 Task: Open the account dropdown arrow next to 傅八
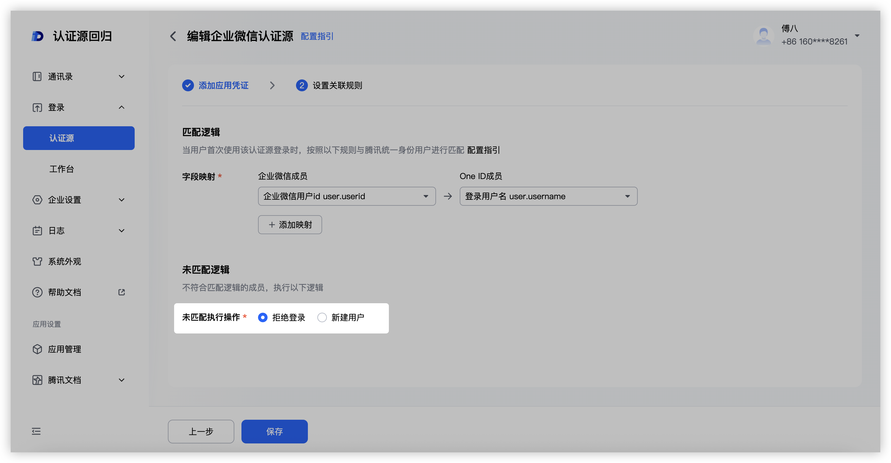coord(857,36)
